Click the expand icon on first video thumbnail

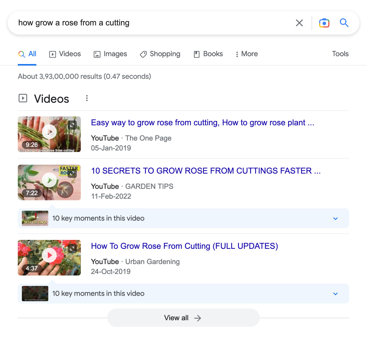point(72,125)
